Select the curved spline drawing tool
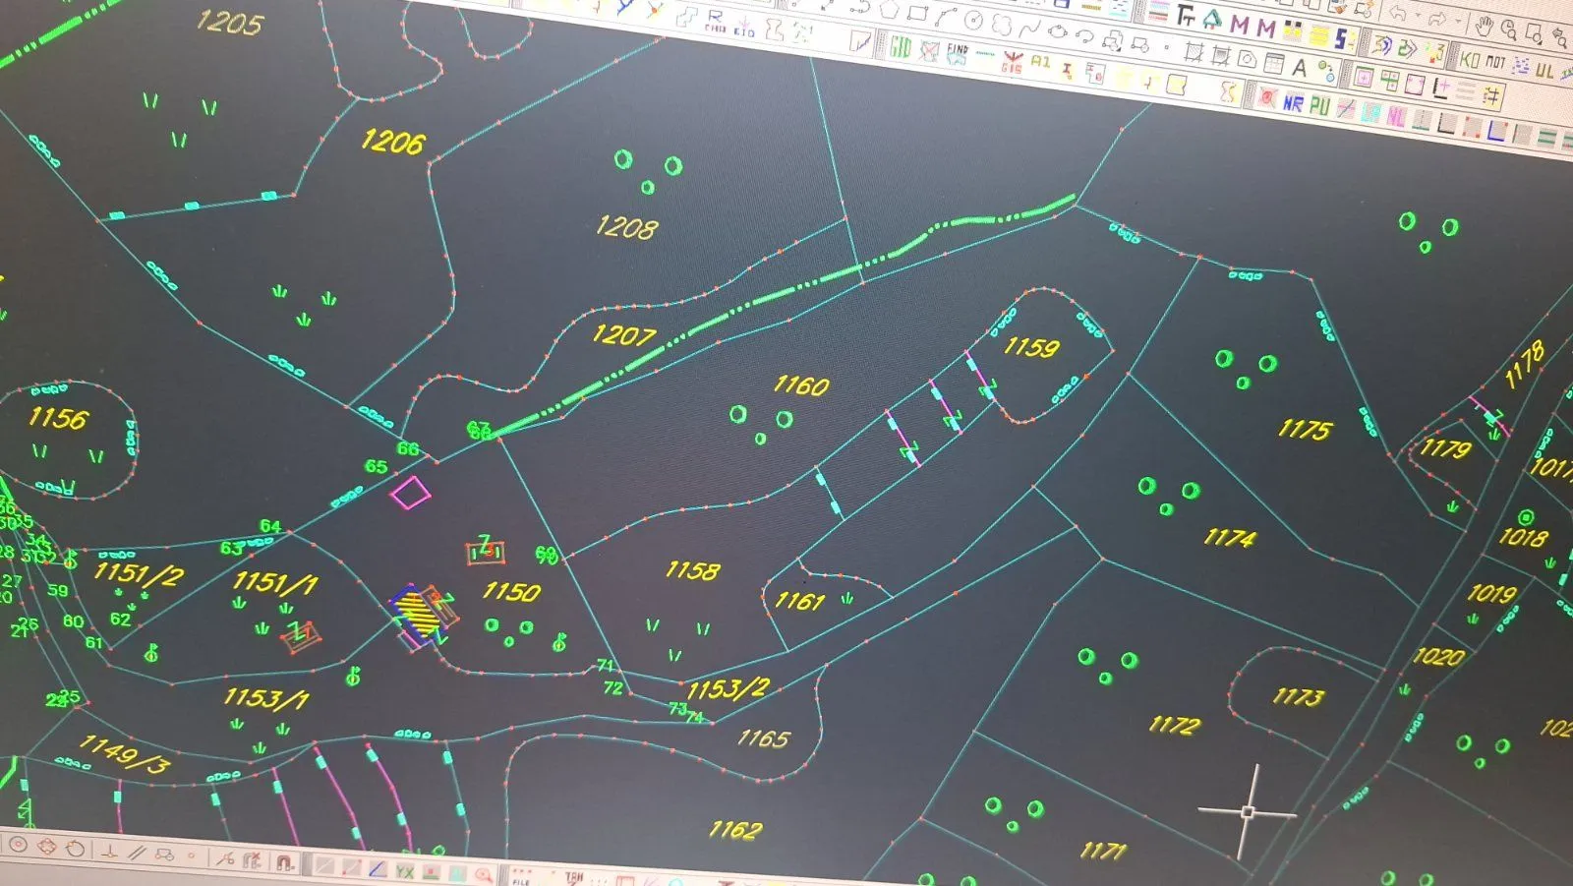1573x886 pixels. point(1029,28)
